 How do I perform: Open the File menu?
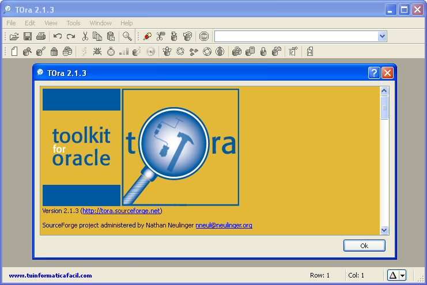tap(11, 23)
